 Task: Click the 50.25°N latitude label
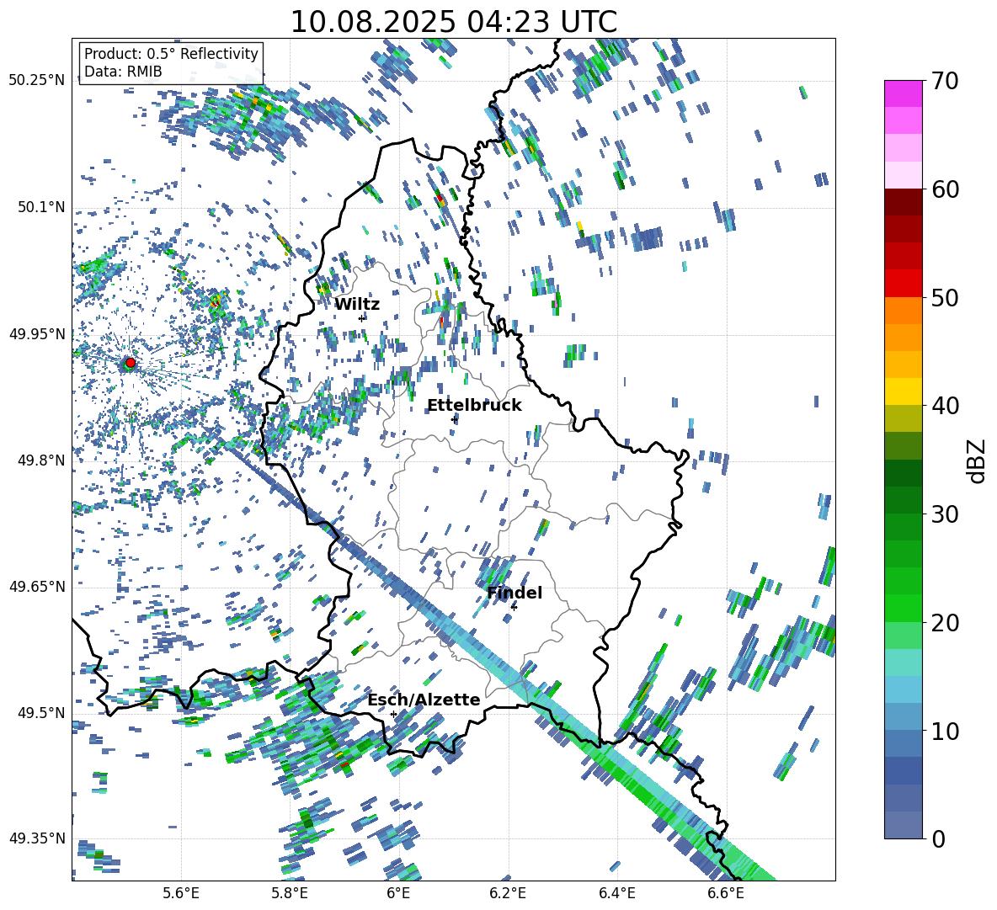tap(37, 81)
